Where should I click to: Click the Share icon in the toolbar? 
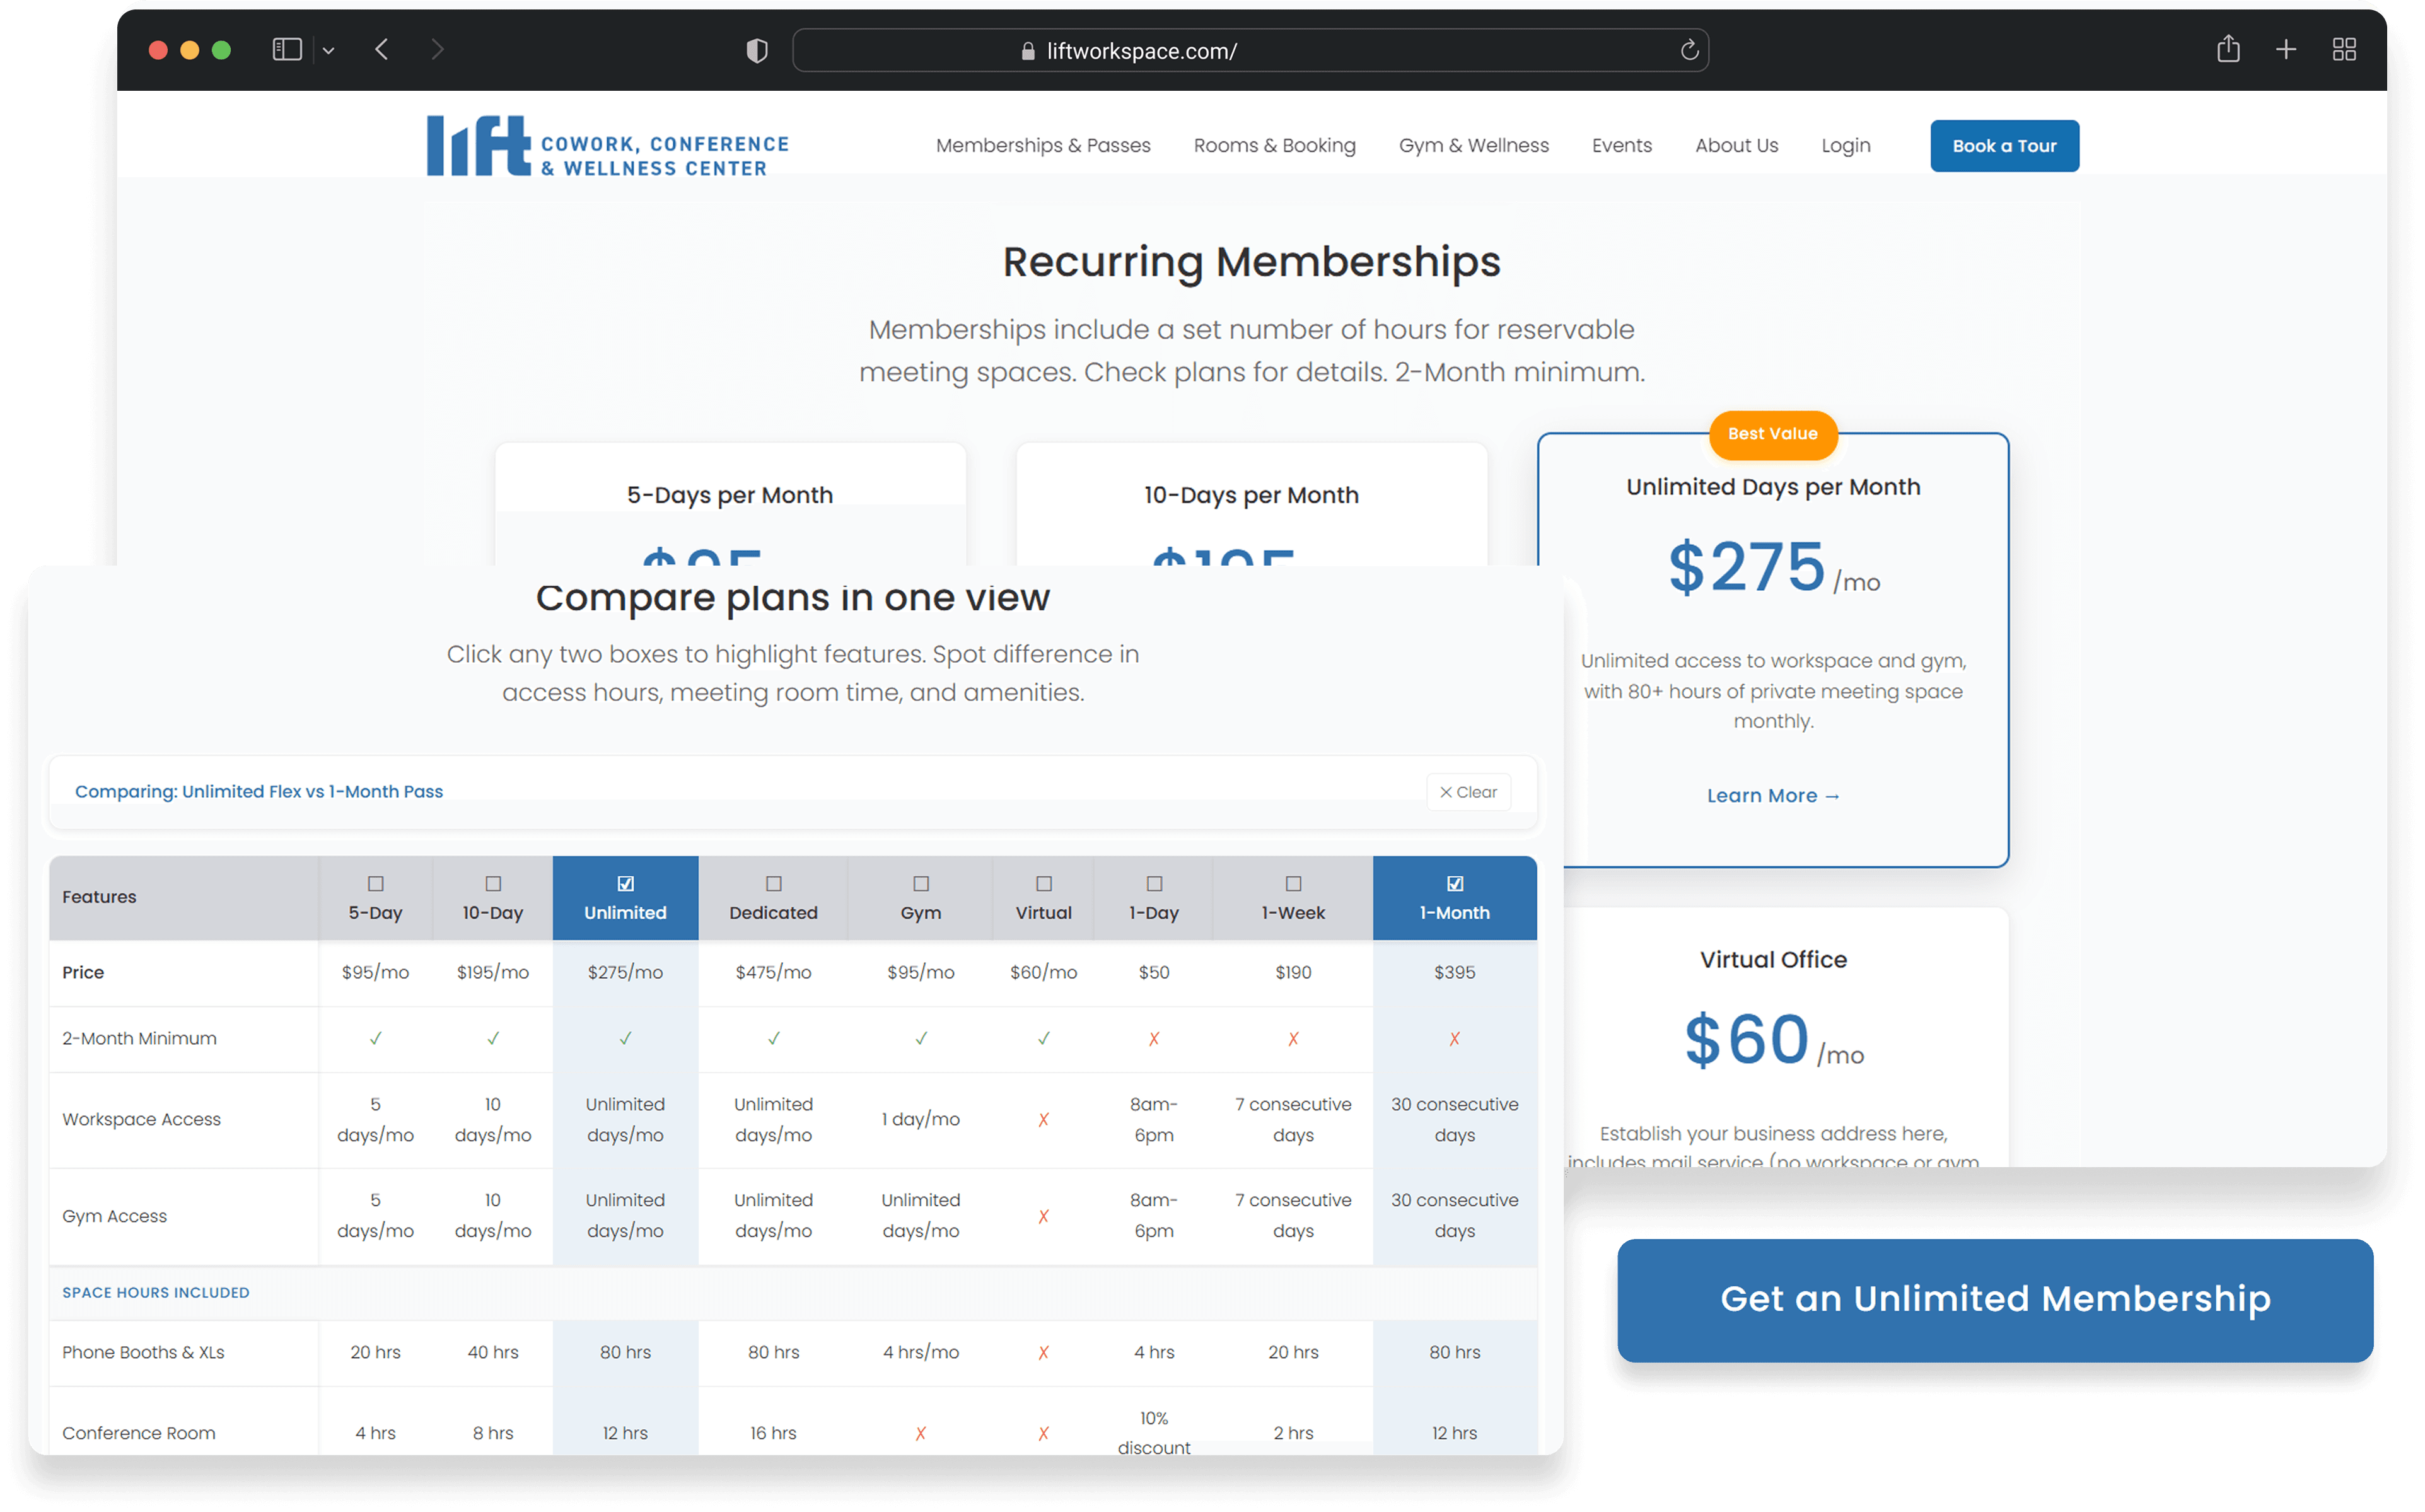coord(2228,49)
